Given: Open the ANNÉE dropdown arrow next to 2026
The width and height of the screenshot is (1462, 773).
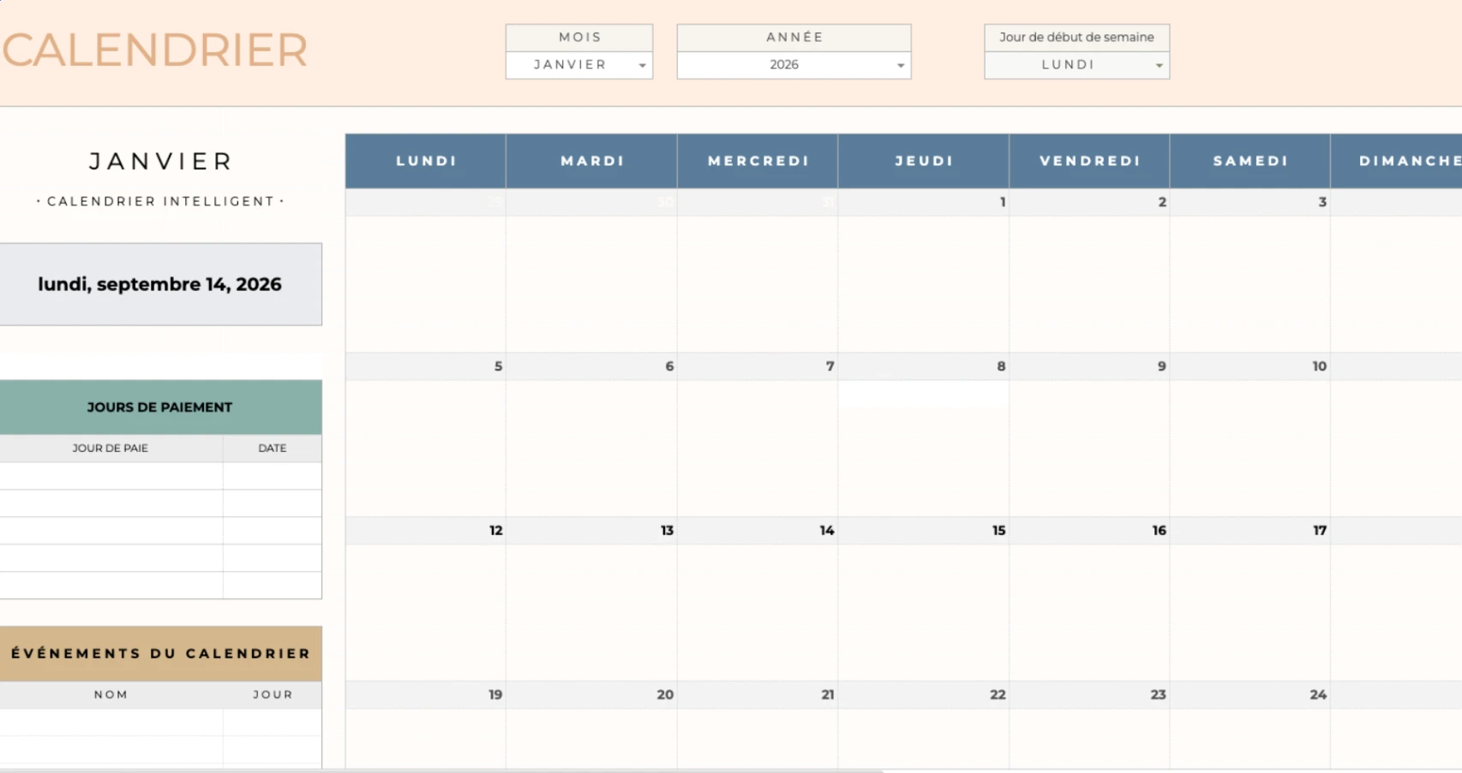Looking at the screenshot, I should coord(900,65).
